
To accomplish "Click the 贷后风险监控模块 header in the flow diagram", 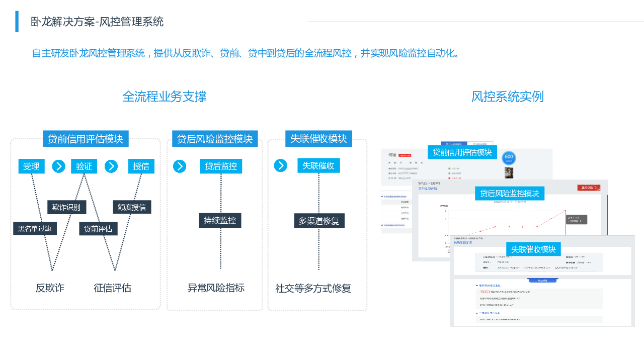I will (x=215, y=139).
